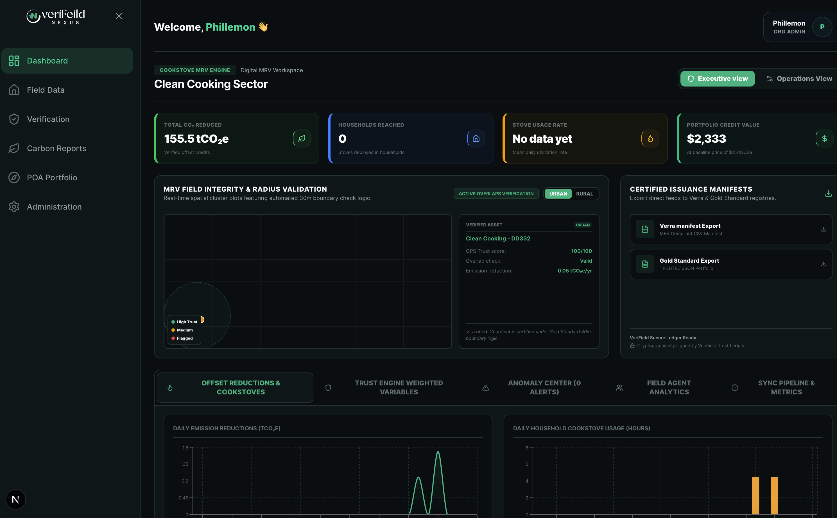
Task: Click the '$2,333' portfolio value
Action: [x=706, y=139]
